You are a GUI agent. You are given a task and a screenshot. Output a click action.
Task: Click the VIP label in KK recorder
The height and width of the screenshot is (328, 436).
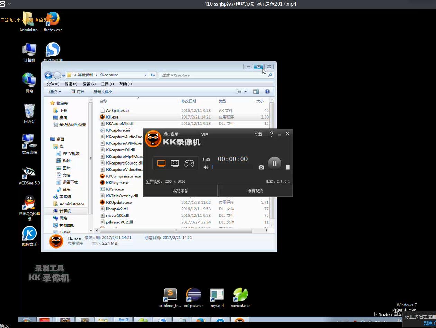coord(205,134)
